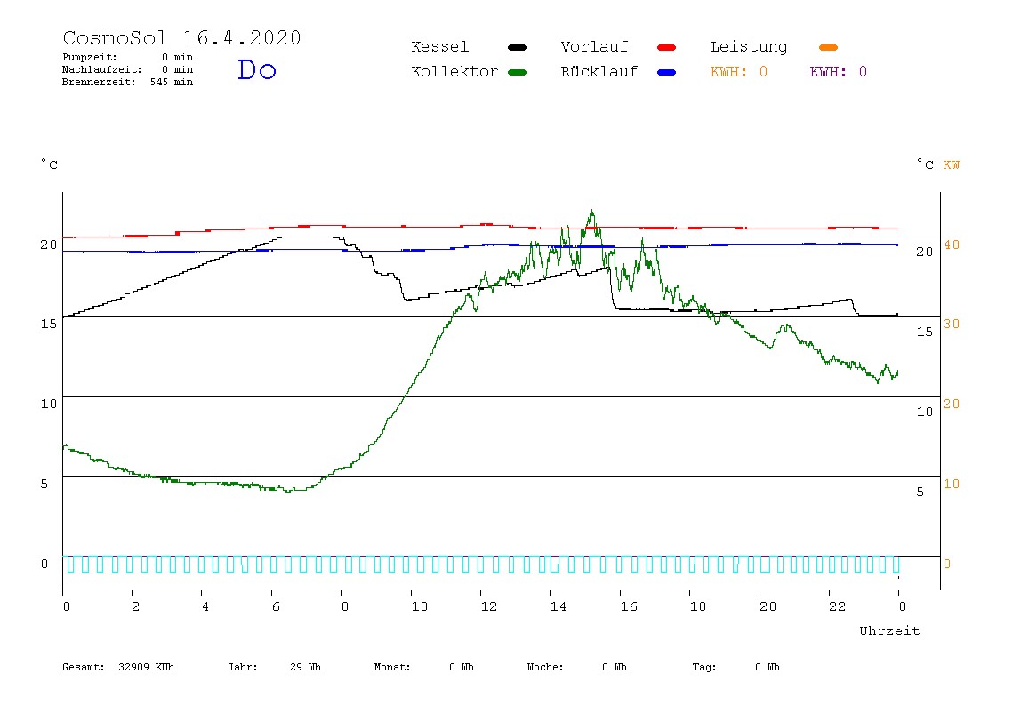This screenshot has width=1021, height=722.
Task: Click the '22' hour tick label
Action: pyautogui.click(x=837, y=606)
